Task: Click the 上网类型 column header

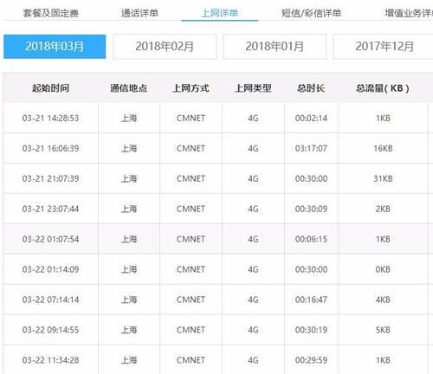Action: [x=253, y=88]
